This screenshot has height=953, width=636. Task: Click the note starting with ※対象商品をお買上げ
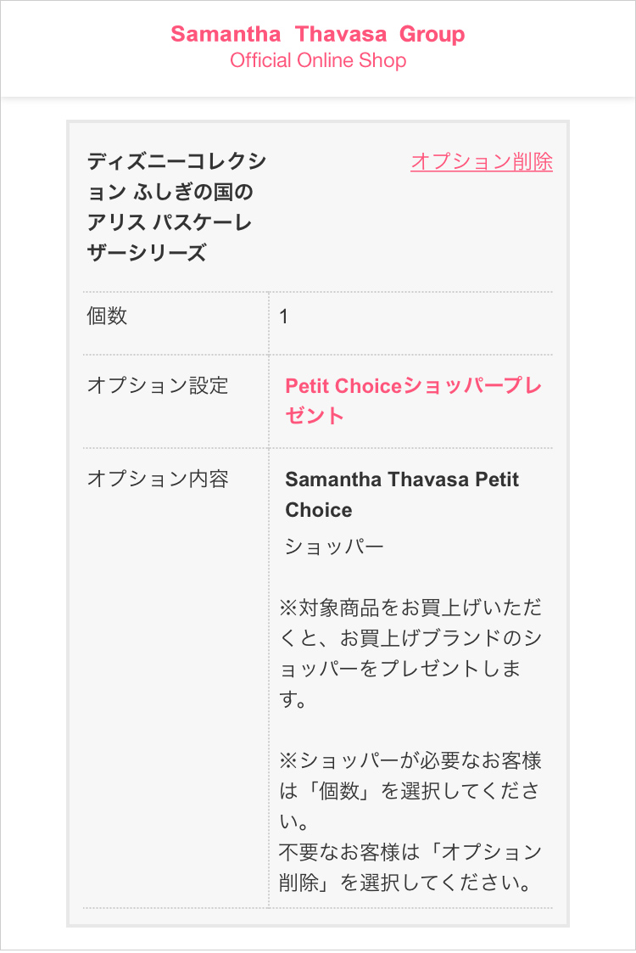click(410, 653)
